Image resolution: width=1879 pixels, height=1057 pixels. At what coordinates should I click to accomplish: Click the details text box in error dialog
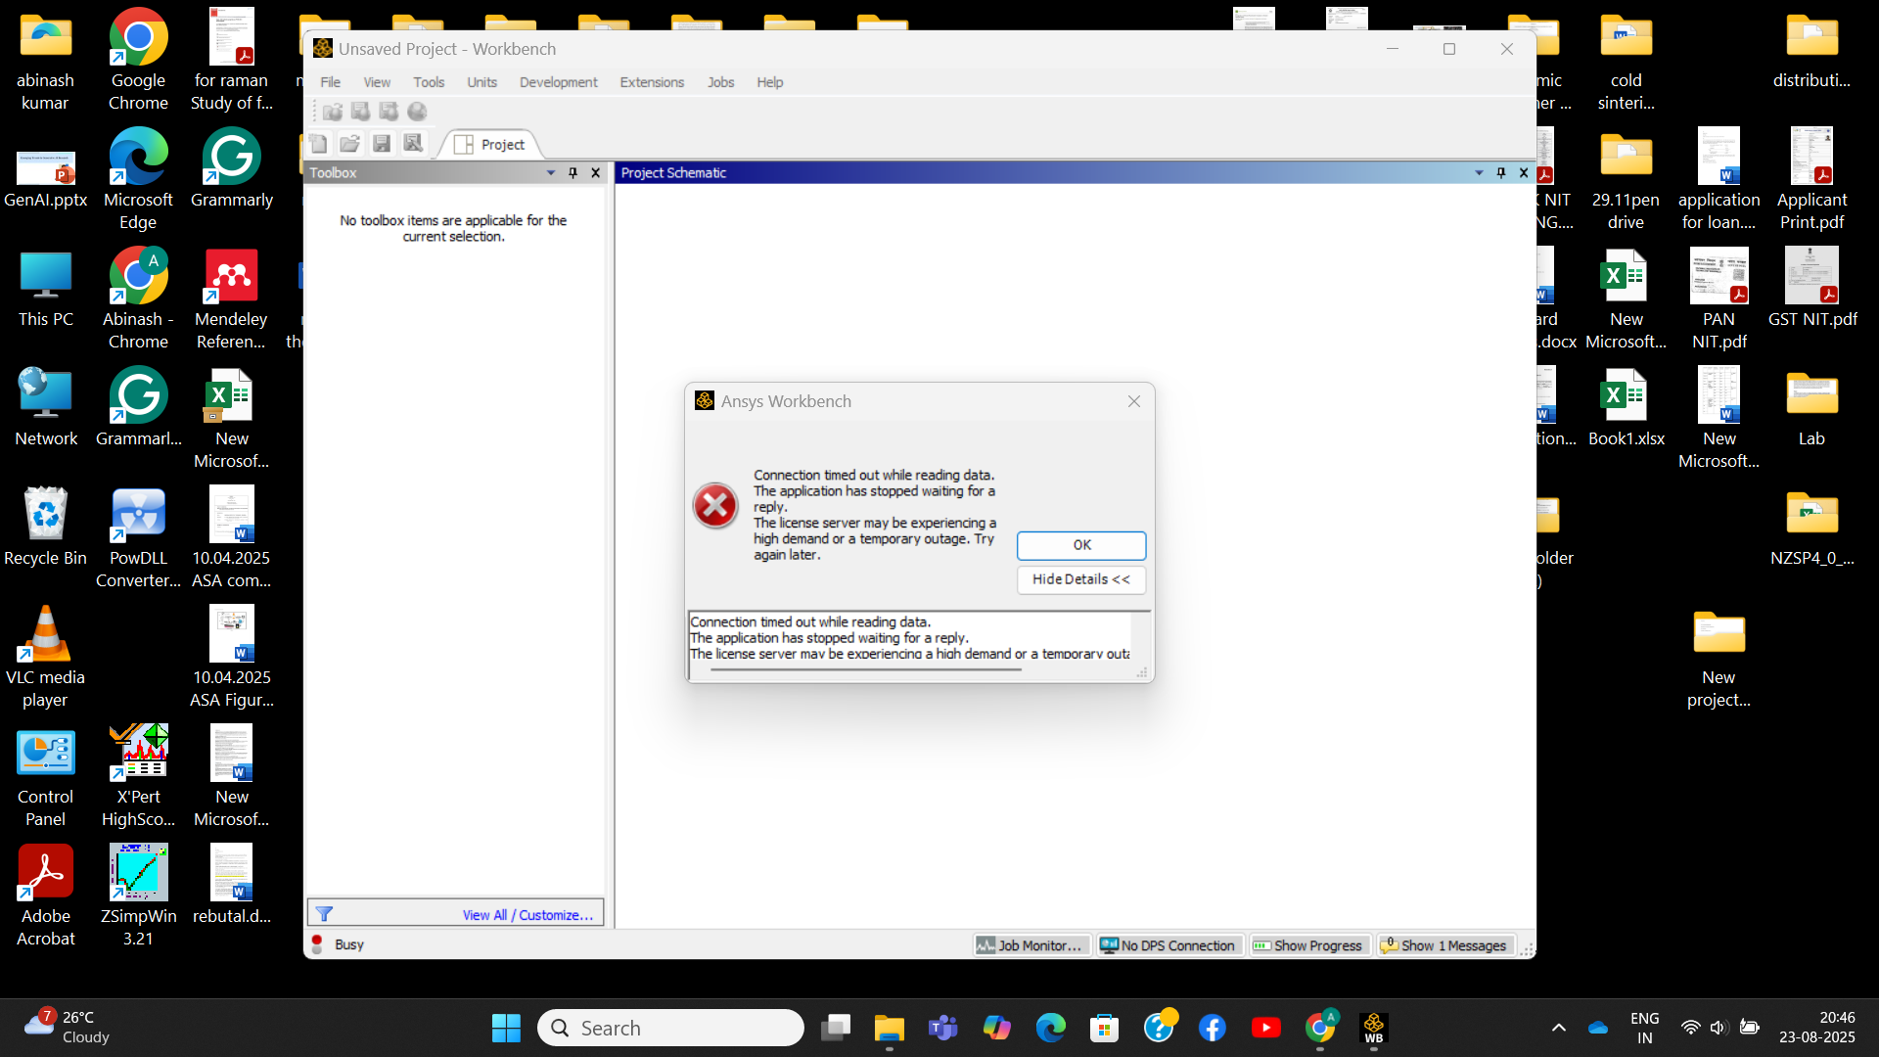click(910, 637)
